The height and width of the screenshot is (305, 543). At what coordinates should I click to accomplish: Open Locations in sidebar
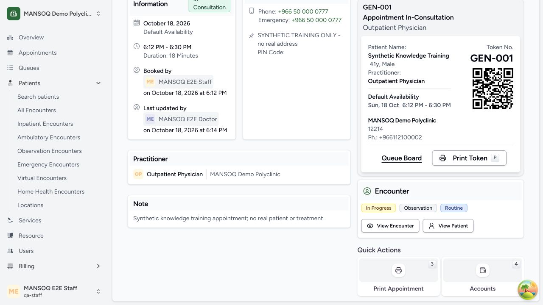(30, 205)
